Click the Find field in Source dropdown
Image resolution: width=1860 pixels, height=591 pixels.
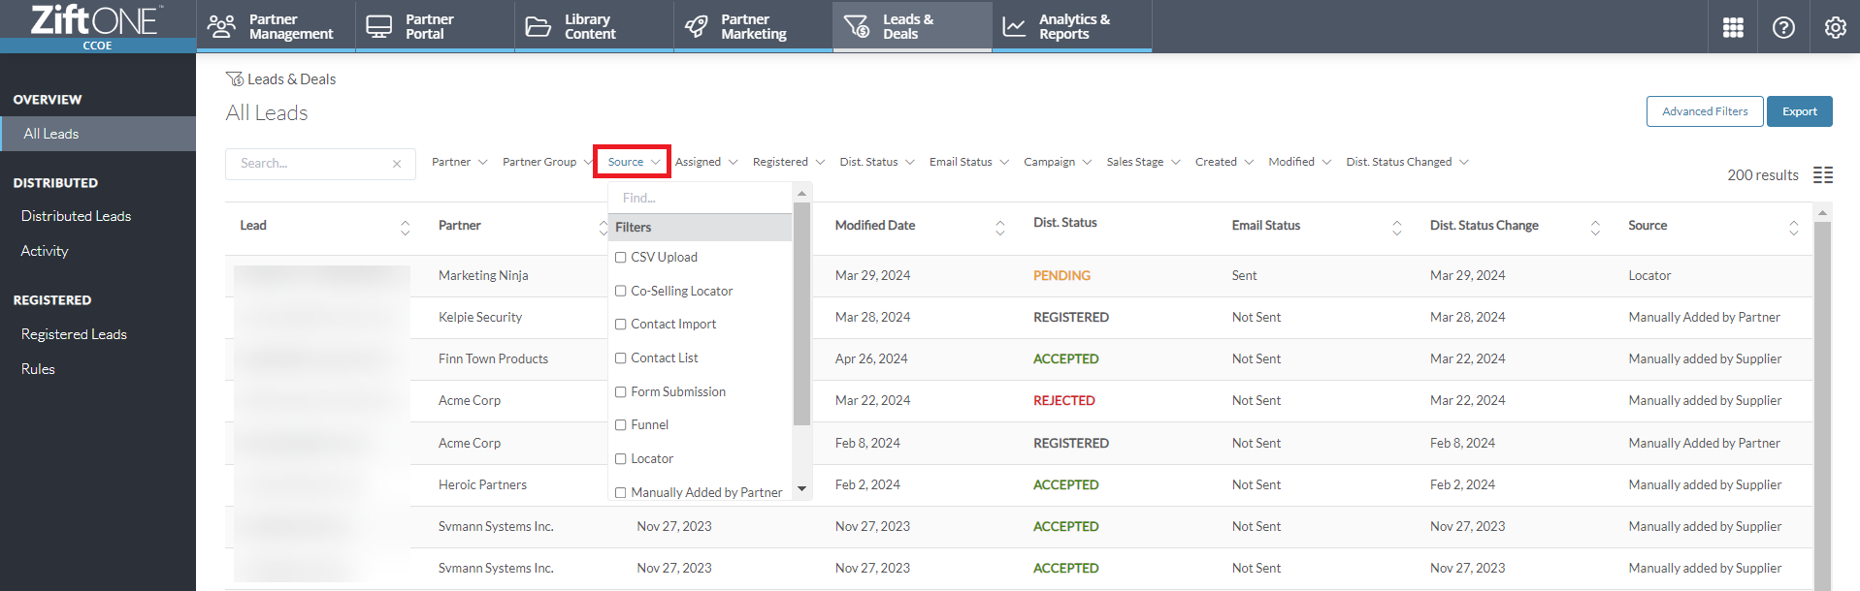point(701,198)
